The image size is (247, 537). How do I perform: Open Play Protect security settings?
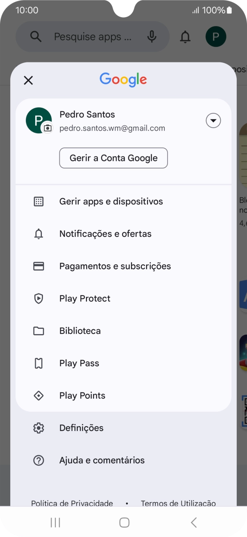pos(85,298)
